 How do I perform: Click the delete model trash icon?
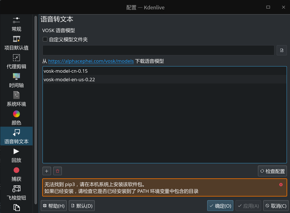coord(57,171)
